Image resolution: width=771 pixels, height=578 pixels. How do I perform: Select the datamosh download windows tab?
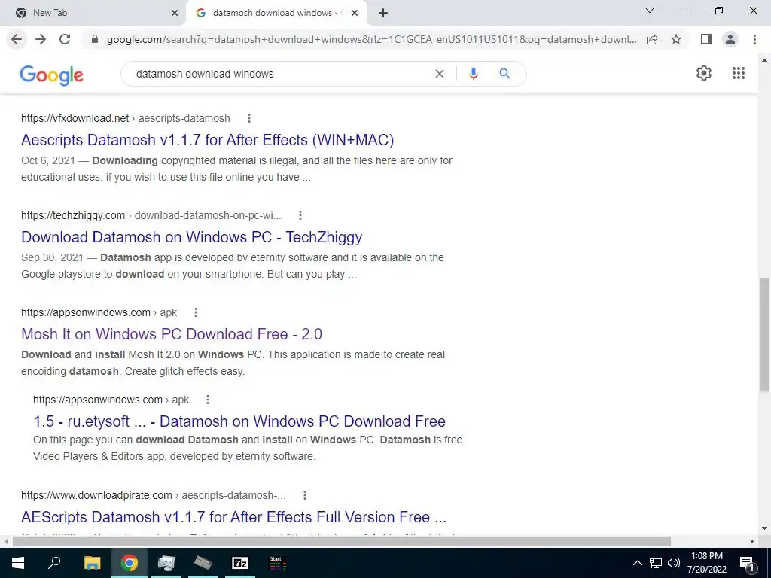coord(277,13)
